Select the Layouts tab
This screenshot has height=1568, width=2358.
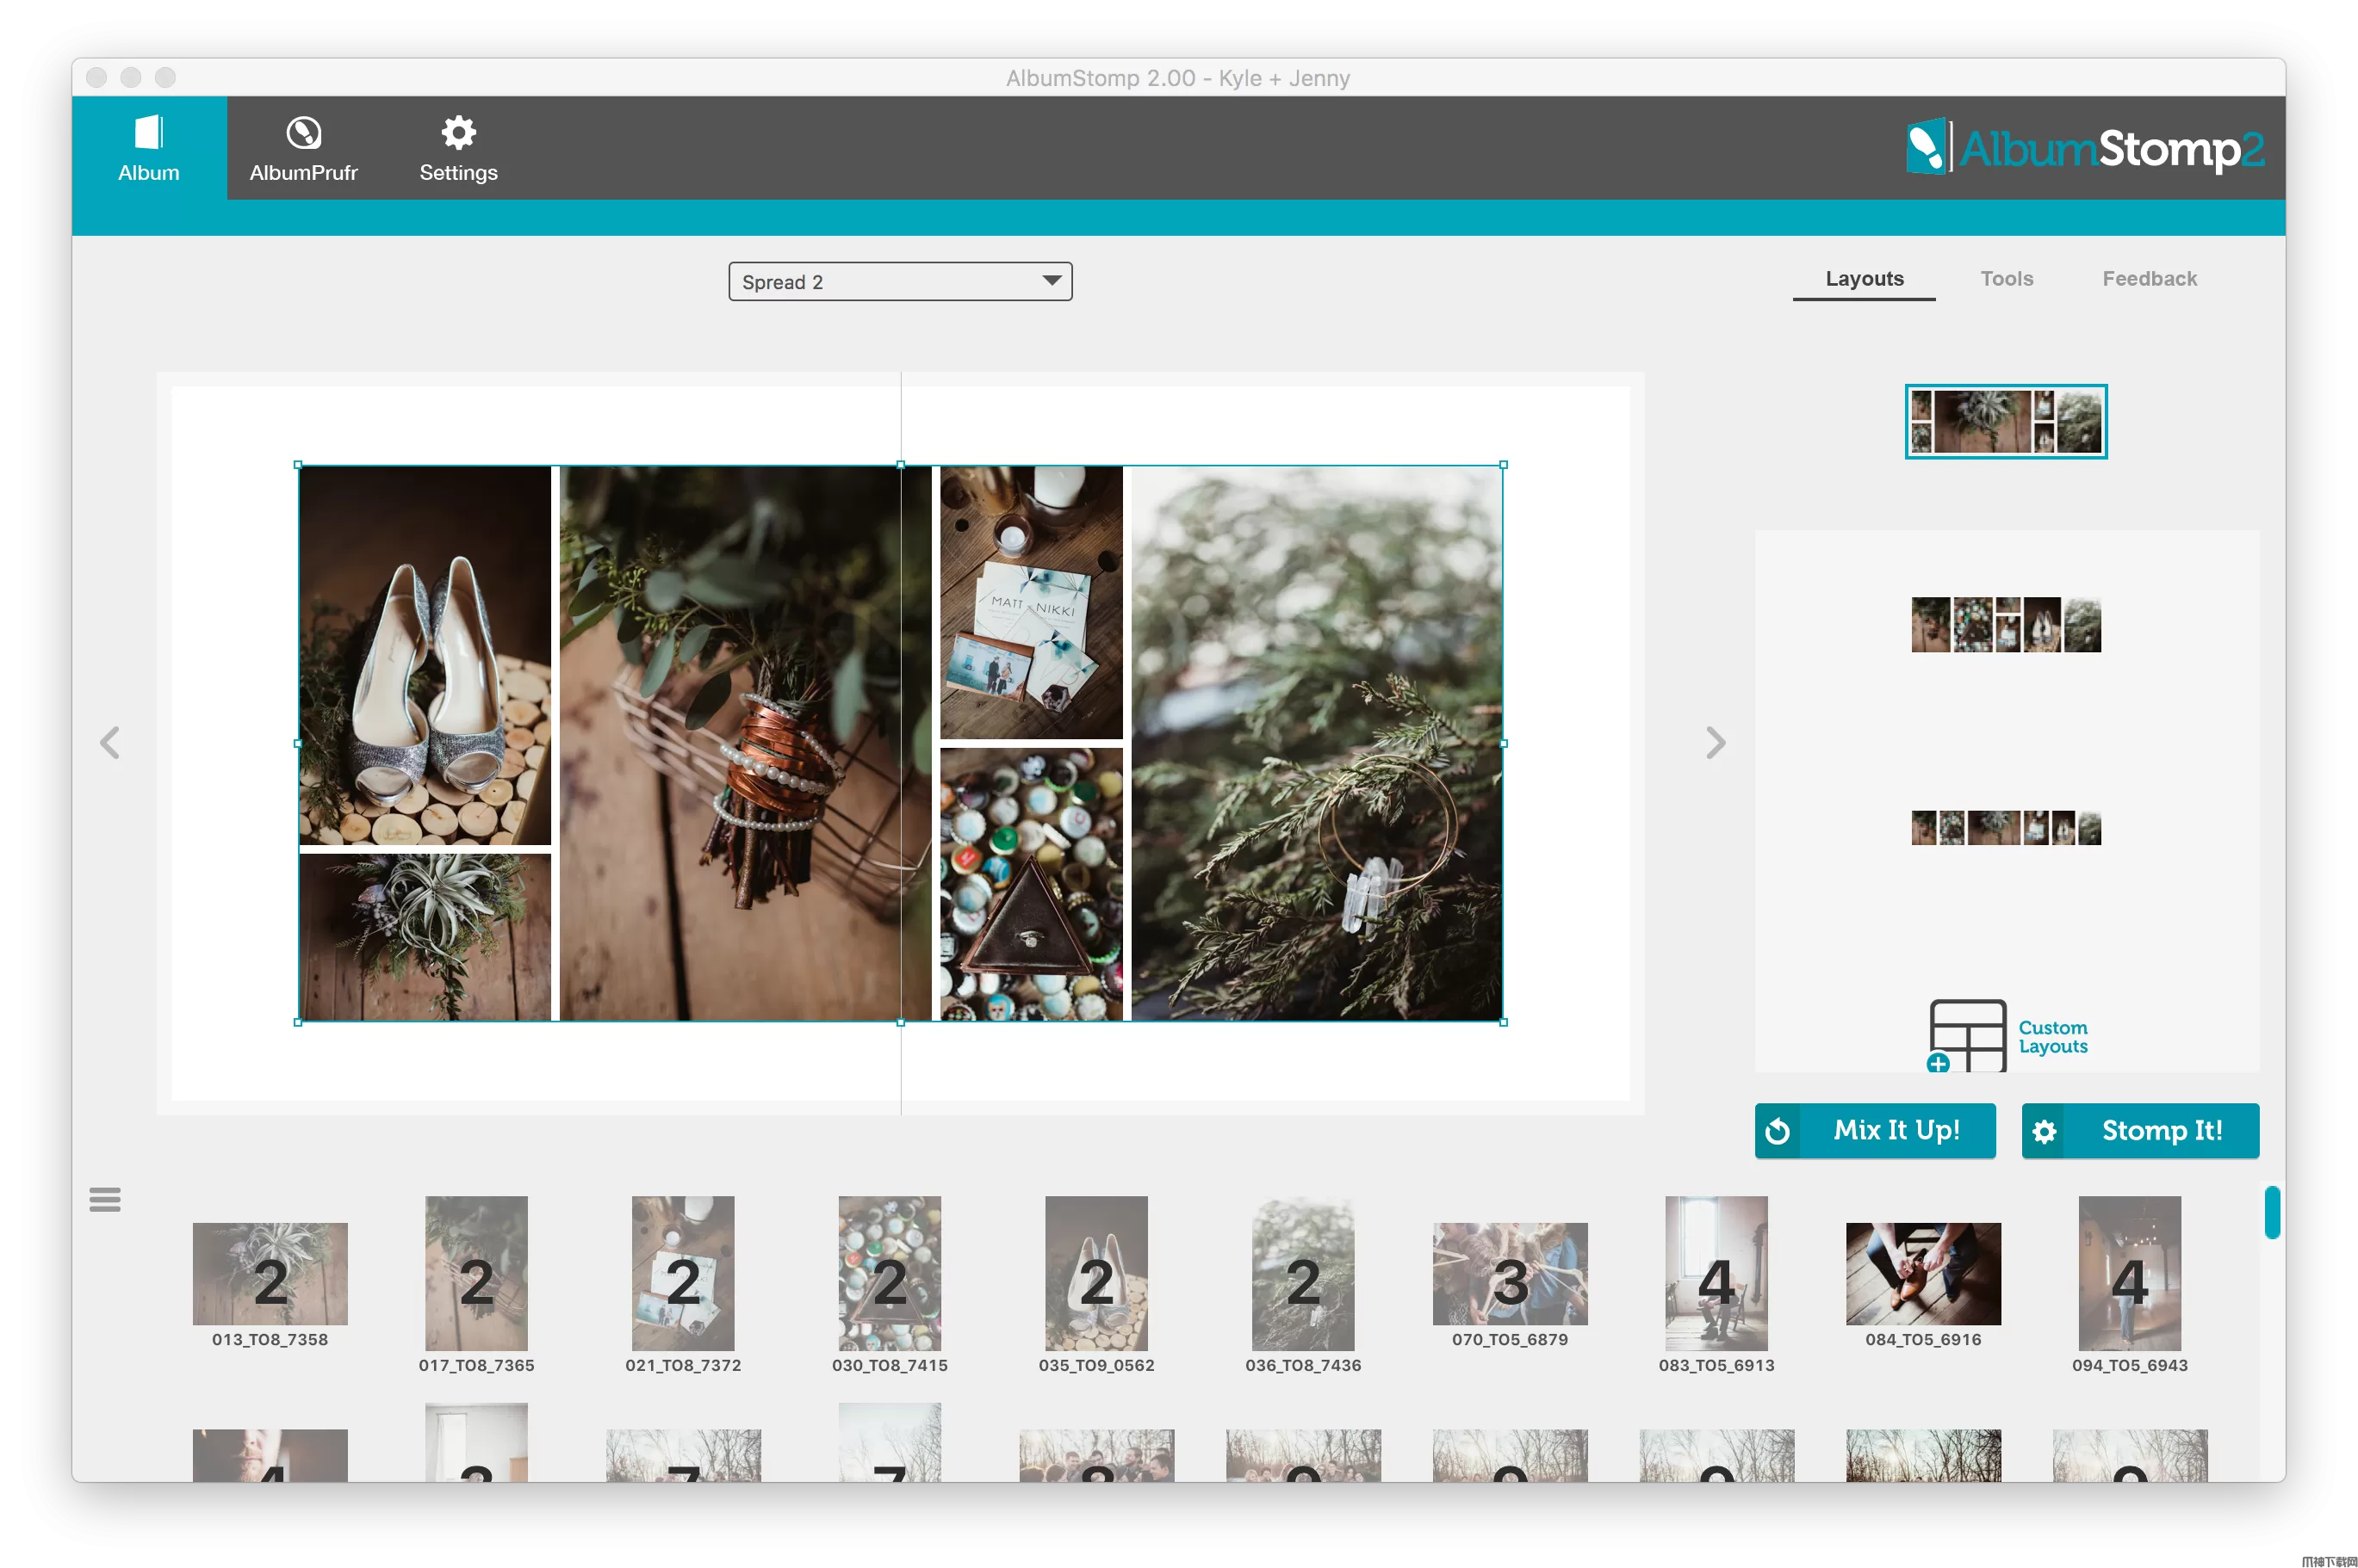[1864, 279]
